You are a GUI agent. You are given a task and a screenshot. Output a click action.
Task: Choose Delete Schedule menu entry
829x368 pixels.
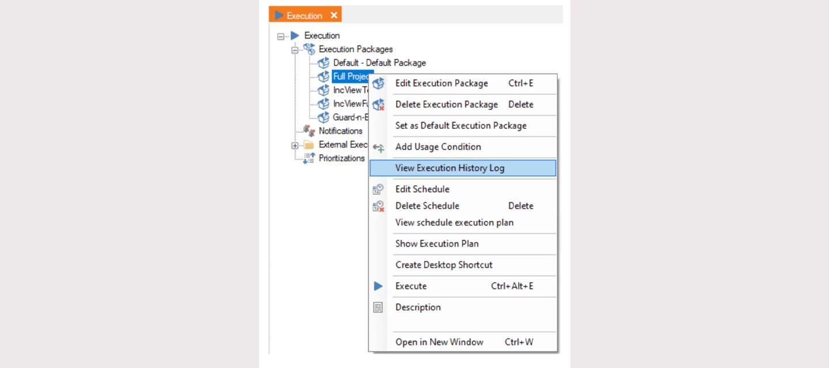(x=463, y=206)
